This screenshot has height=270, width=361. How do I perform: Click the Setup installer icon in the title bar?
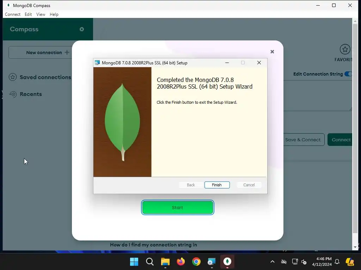tap(97, 63)
